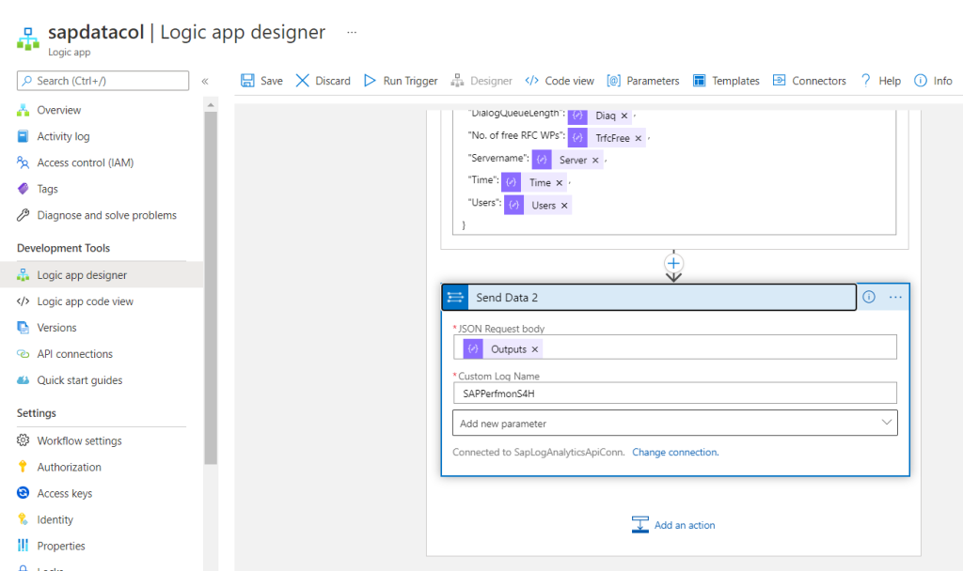Click the Connectors button label
Screen dimensions: 963x571
819,81
